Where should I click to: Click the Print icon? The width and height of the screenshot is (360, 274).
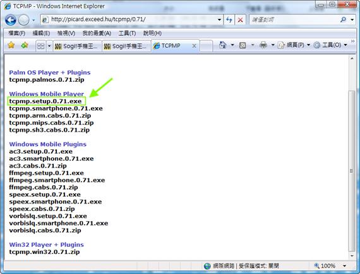(263, 45)
